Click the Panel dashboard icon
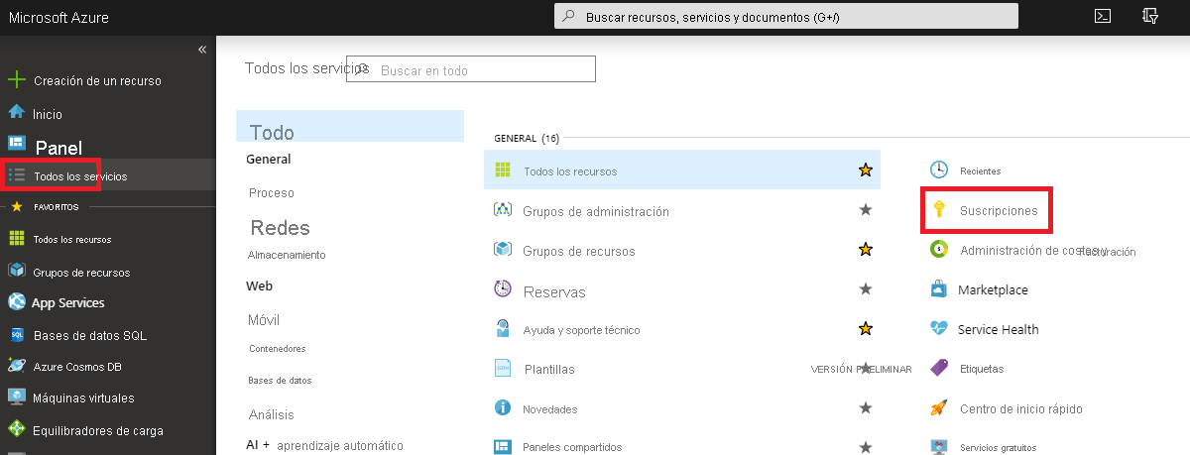The width and height of the screenshot is (1190, 455). [x=16, y=145]
